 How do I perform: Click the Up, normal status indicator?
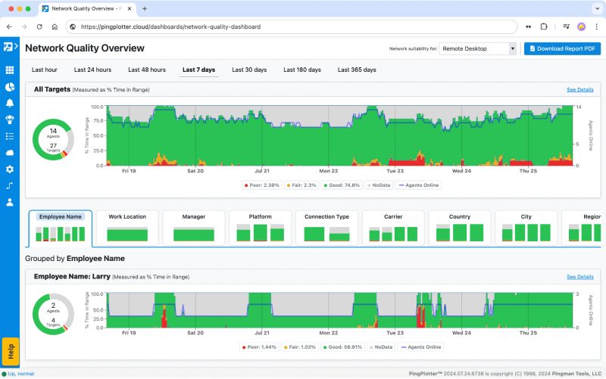[x=17, y=374]
